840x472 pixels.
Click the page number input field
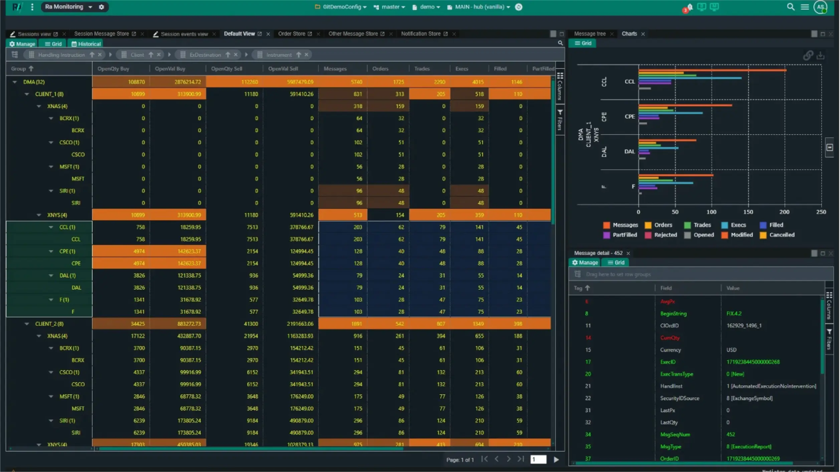coord(538,460)
